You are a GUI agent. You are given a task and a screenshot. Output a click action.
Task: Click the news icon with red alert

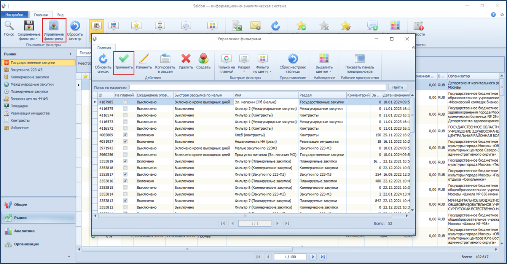[419, 26]
